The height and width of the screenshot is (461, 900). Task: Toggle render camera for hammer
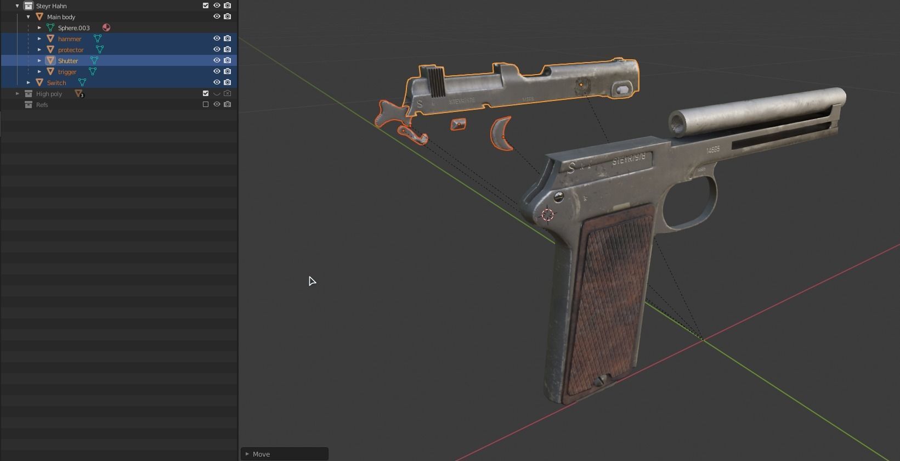228,38
